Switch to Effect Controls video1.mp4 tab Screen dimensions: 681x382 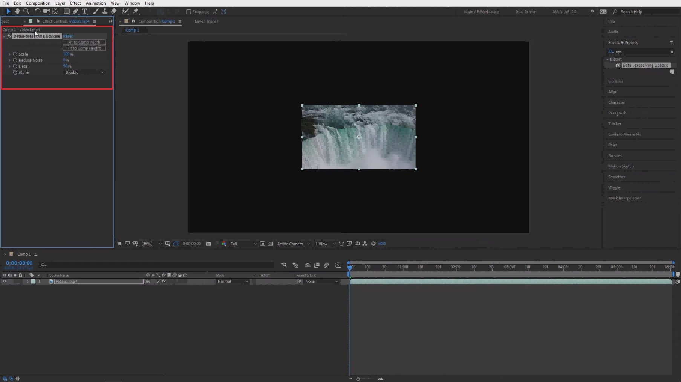coord(66,21)
